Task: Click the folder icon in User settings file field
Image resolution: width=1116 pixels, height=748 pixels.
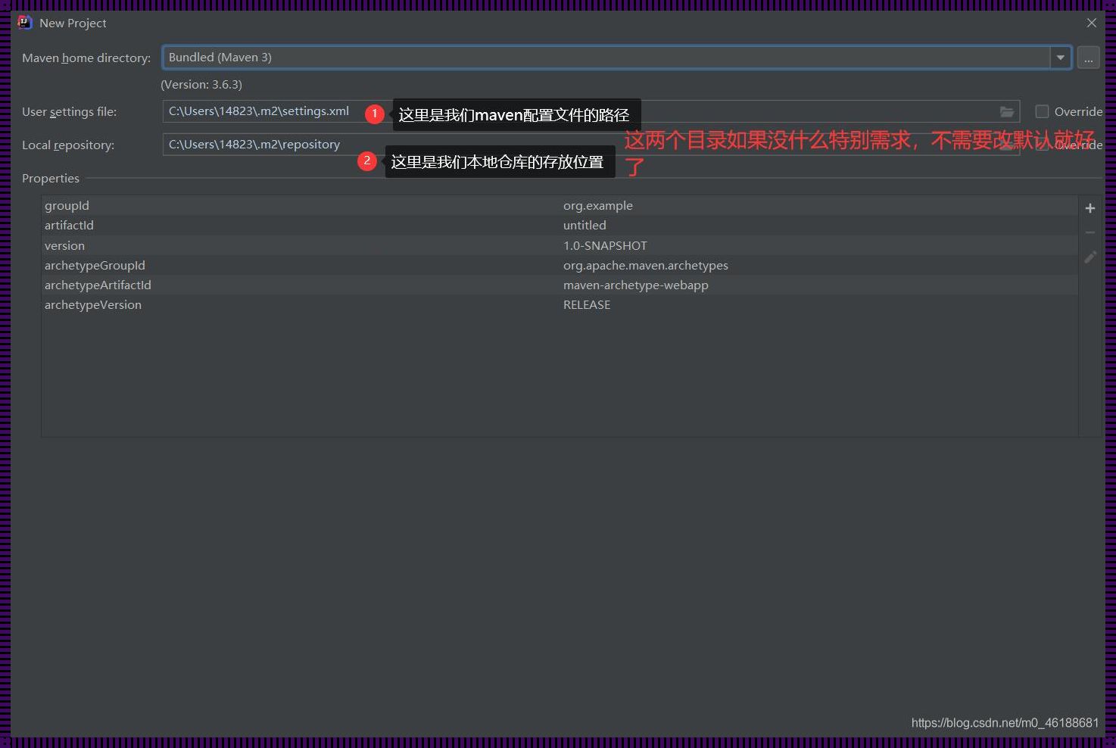Action: 1007,111
